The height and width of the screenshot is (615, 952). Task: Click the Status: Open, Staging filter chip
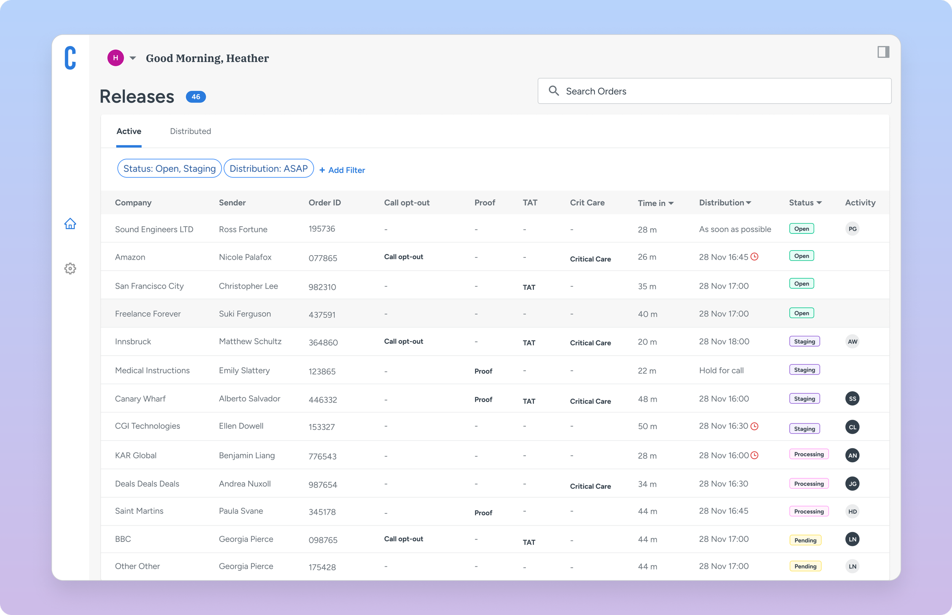coord(169,169)
